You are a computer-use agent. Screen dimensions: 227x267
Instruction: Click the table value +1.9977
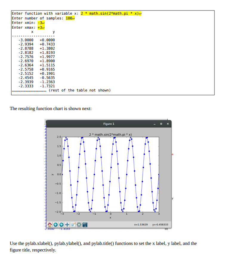(47, 57)
